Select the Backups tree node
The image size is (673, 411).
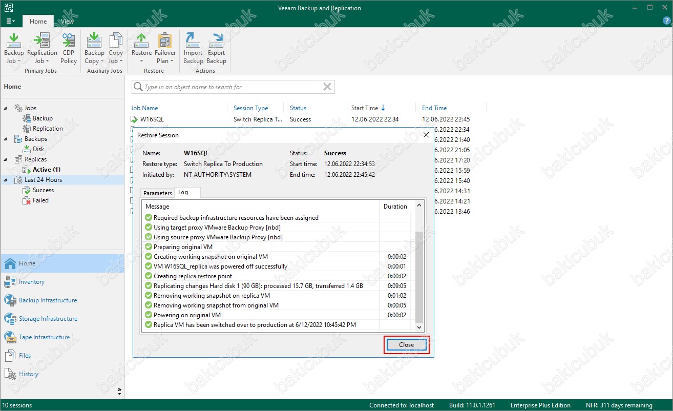[x=35, y=139]
